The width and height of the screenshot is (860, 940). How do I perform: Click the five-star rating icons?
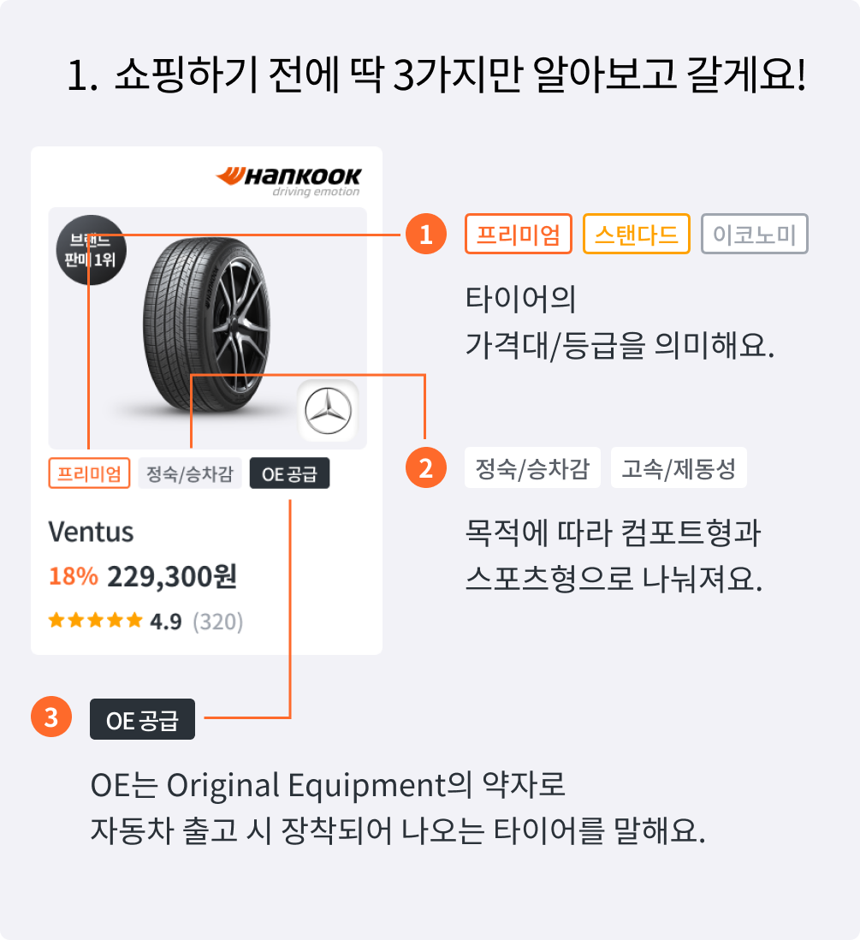point(95,621)
